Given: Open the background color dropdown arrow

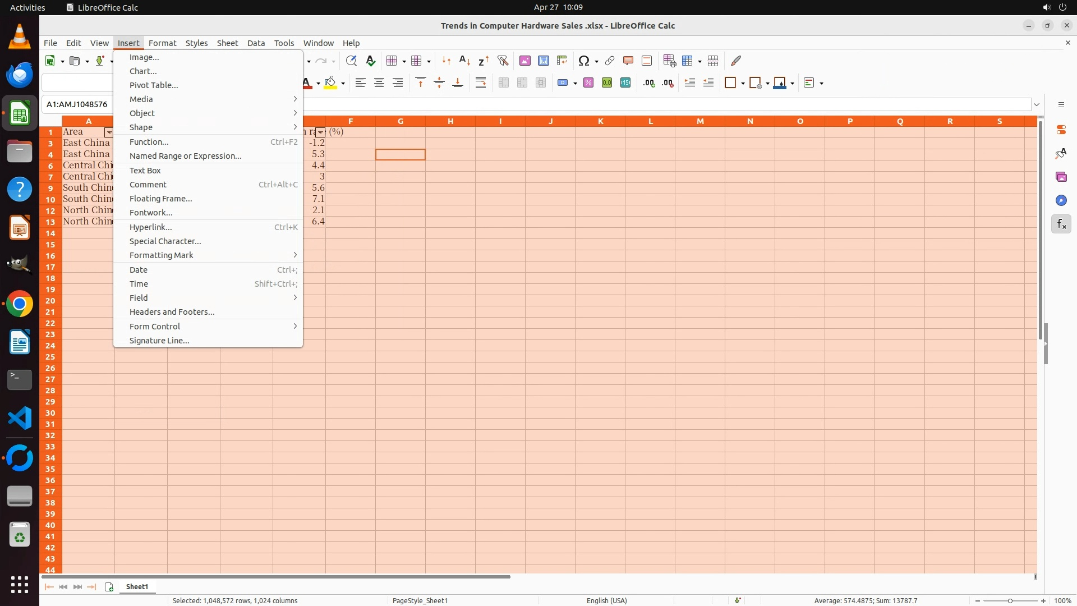Looking at the screenshot, I should coord(343,84).
